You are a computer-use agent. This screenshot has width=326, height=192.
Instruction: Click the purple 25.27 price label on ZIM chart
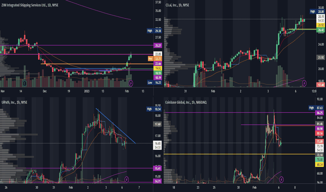(158, 45)
